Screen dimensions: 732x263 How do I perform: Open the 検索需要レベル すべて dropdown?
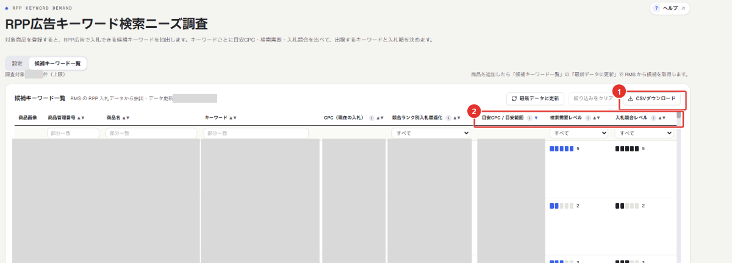(579, 133)
